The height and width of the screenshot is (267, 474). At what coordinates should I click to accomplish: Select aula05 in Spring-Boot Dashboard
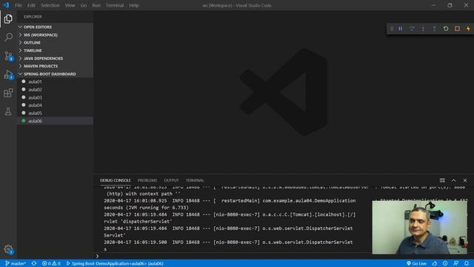click(x=55, y=113)
